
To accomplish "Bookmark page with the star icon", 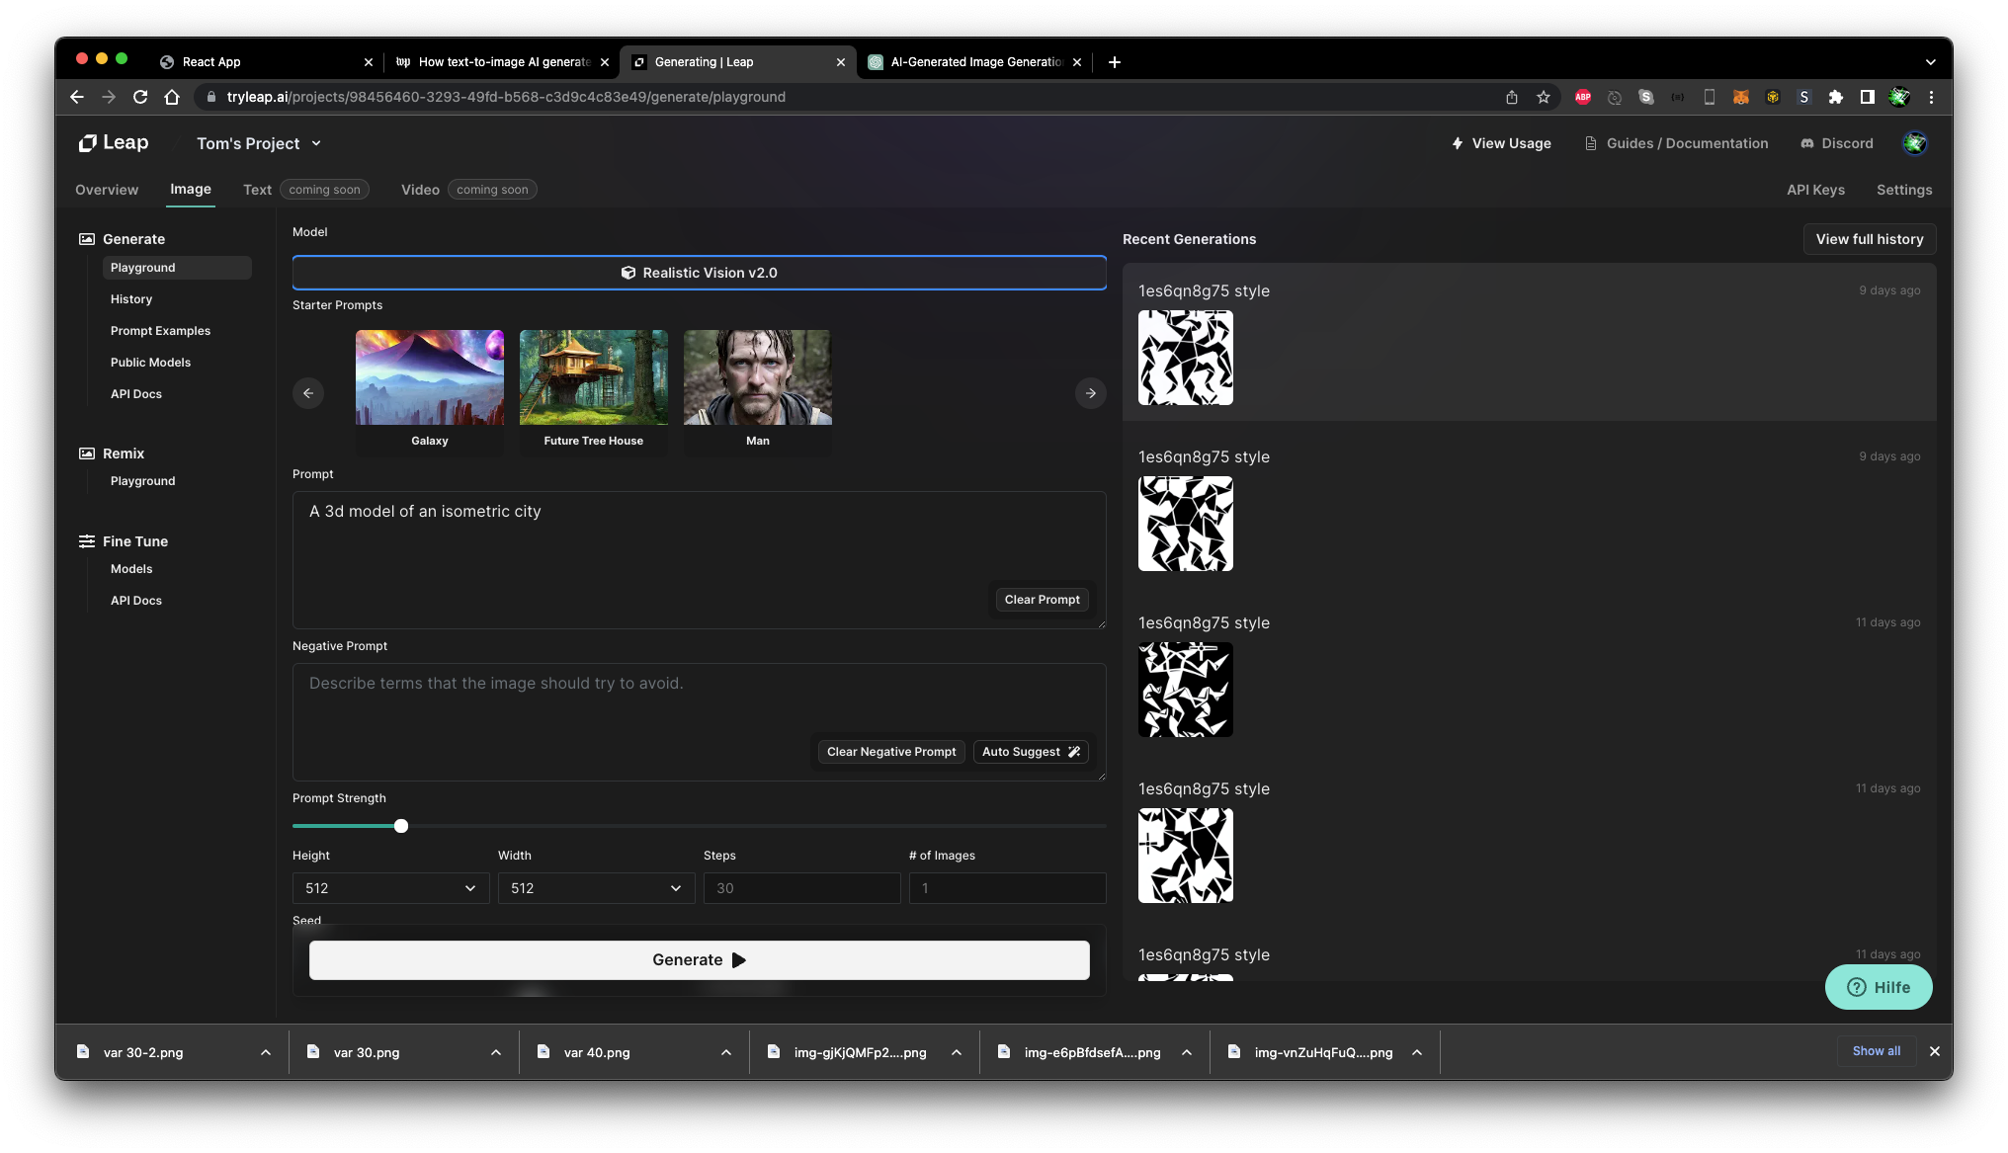I will 1543,97.
